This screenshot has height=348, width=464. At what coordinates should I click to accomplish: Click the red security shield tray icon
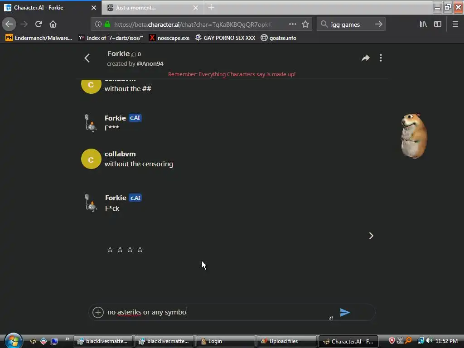[392, 341]
